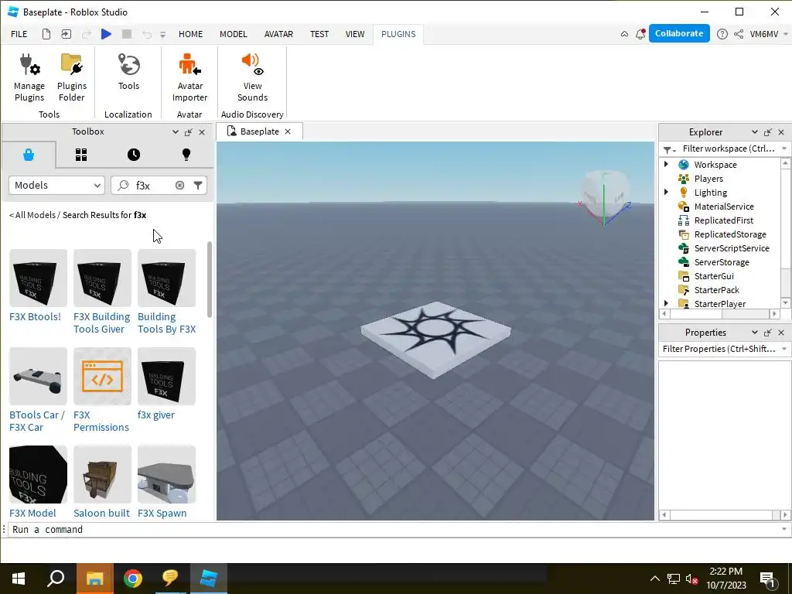792x594 pixels.
Task: Open Manage Plugins
Action: [x=29, y=77]
